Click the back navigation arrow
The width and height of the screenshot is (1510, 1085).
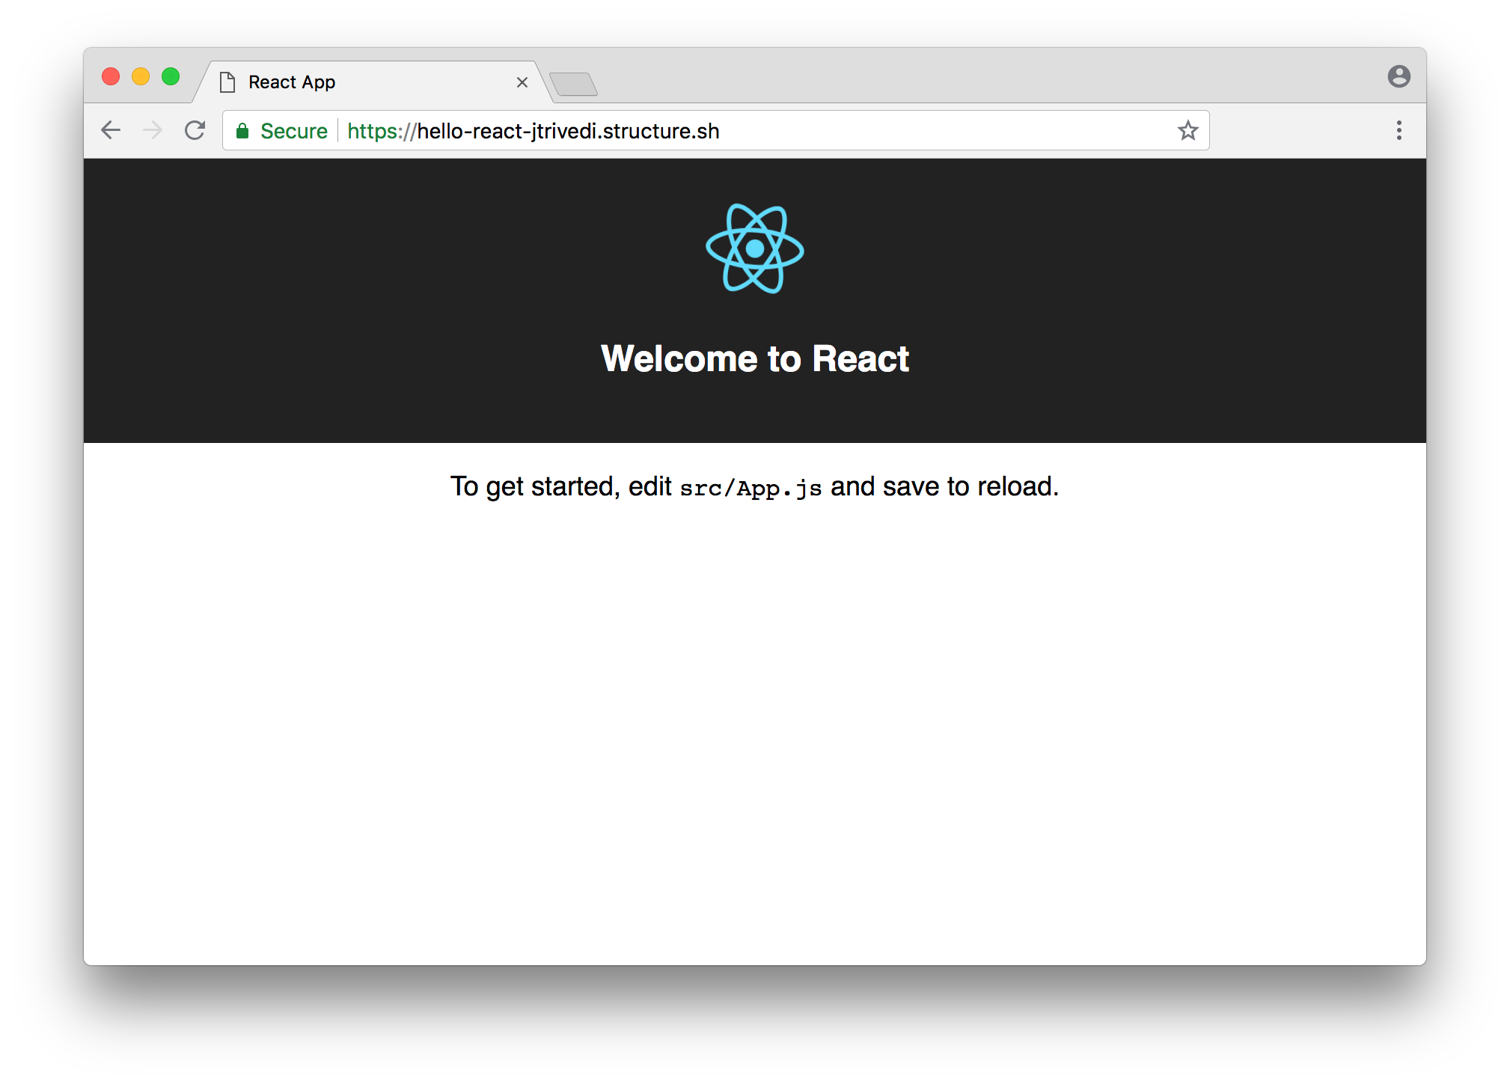click(111, 130)
